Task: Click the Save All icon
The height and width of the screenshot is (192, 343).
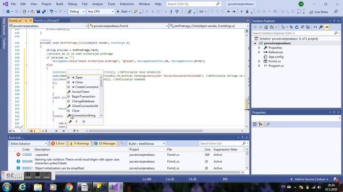Action: click(x=44, y=12)
